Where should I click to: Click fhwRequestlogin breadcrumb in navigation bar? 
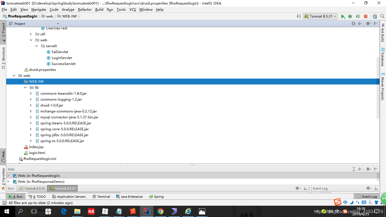(x=23, y=16)
